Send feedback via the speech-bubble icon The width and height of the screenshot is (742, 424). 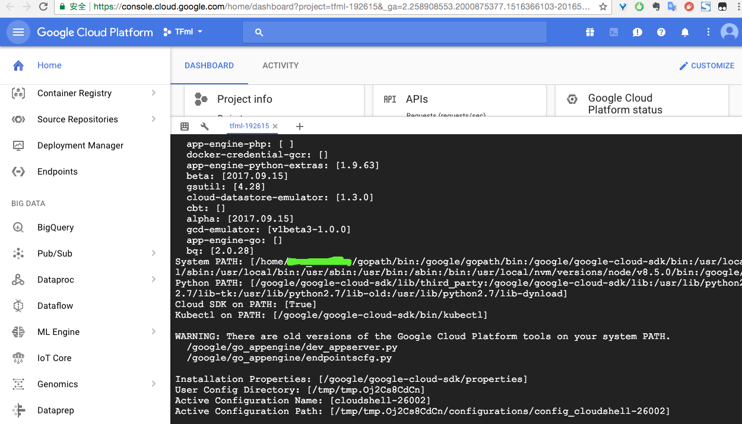(x=637, y=32)
